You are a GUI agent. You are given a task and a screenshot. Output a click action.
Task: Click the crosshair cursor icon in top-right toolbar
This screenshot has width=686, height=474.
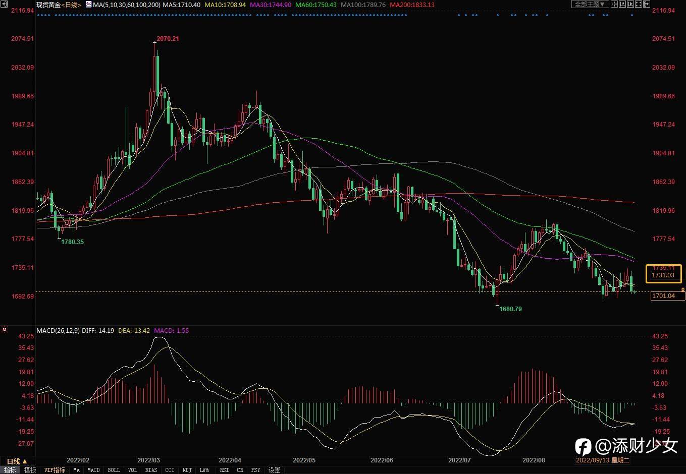614,4
